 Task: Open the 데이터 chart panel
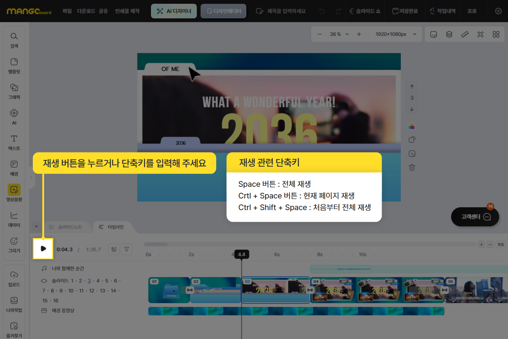click(x=14, y=219)
